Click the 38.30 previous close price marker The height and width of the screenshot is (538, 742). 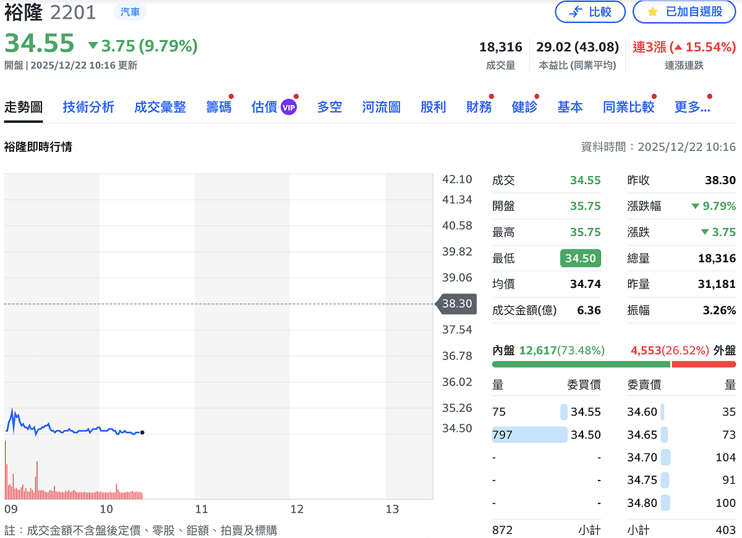[x=456, y=304]
